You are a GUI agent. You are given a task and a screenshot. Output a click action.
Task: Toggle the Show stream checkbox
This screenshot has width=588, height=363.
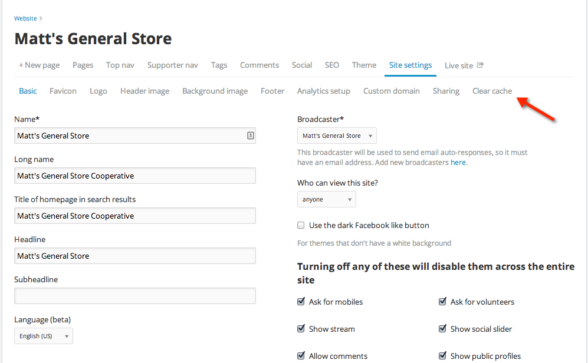[301, 329]
